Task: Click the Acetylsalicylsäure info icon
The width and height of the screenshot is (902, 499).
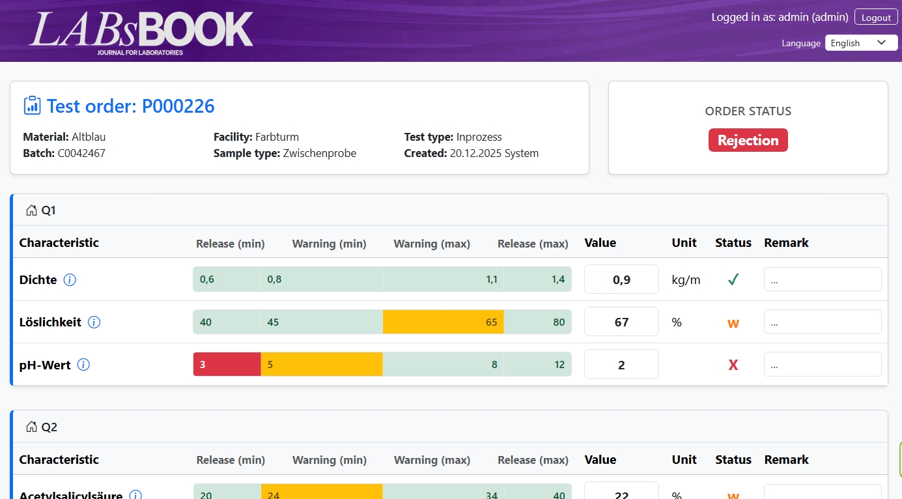Action: (135, 495)
